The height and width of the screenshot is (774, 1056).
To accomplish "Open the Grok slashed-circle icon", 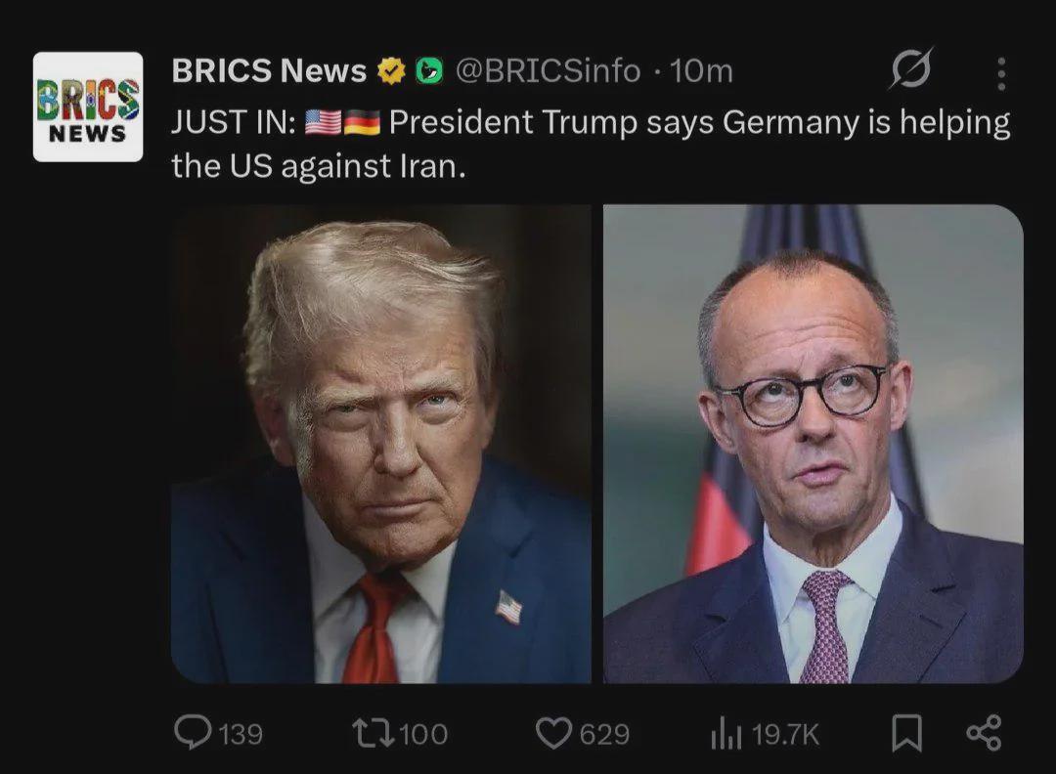I will point(911,70).
